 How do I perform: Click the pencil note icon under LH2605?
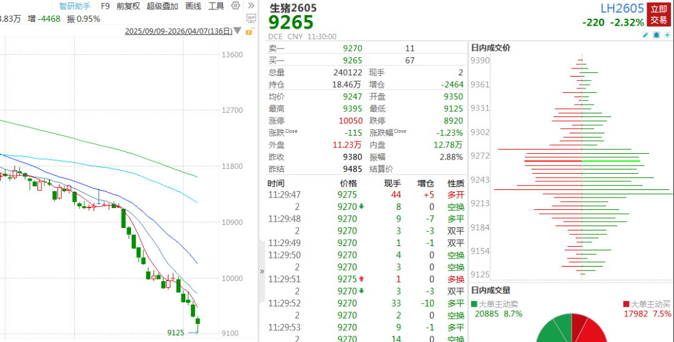(645, 36)
